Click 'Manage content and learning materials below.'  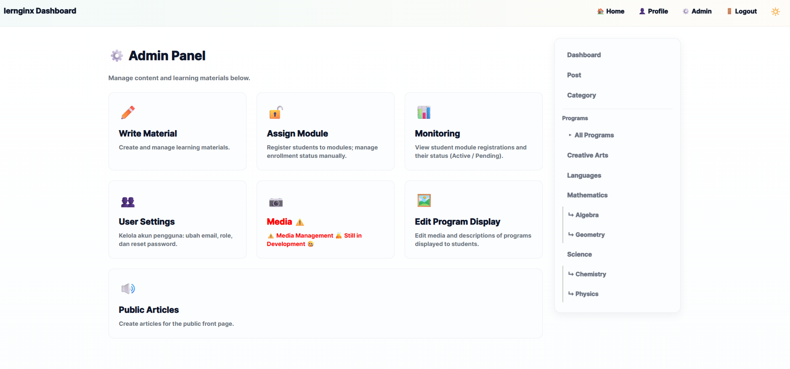[179, 78]
